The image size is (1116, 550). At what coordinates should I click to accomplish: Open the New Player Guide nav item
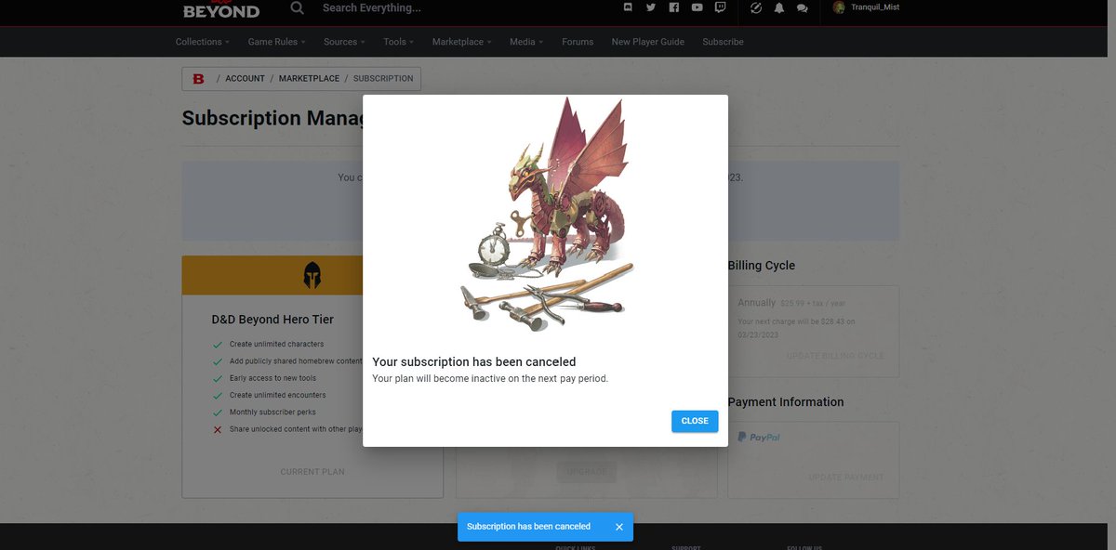[648, 42]
